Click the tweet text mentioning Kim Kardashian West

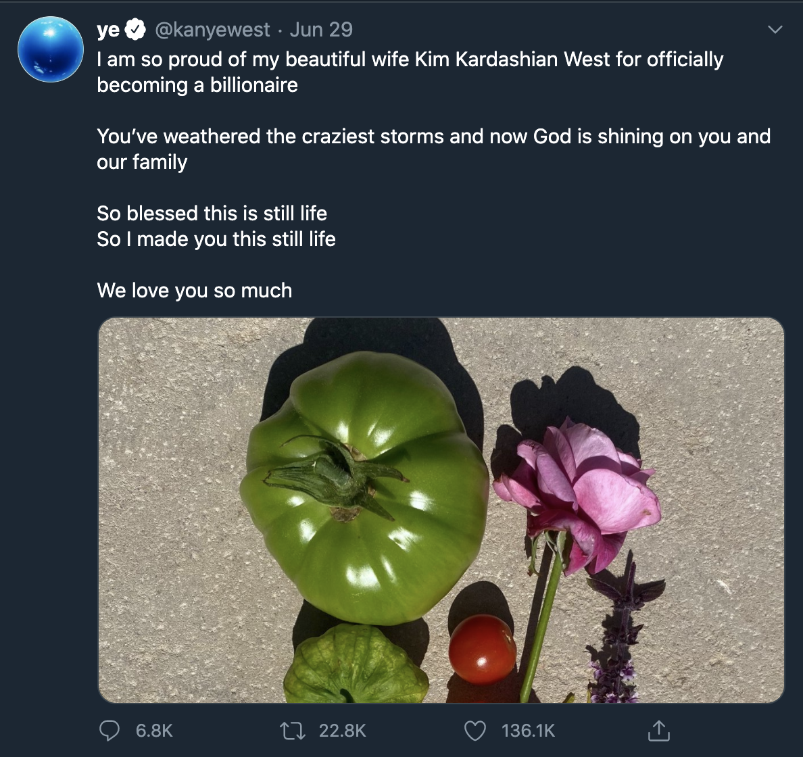pos(410,60)
